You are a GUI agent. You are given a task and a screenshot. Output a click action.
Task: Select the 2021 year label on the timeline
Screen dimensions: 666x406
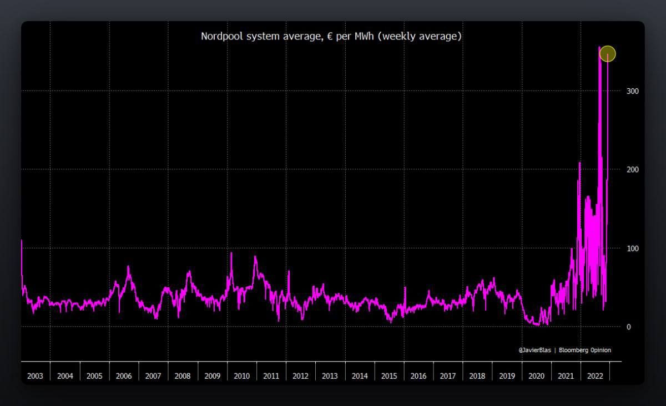tap(566, 375)
